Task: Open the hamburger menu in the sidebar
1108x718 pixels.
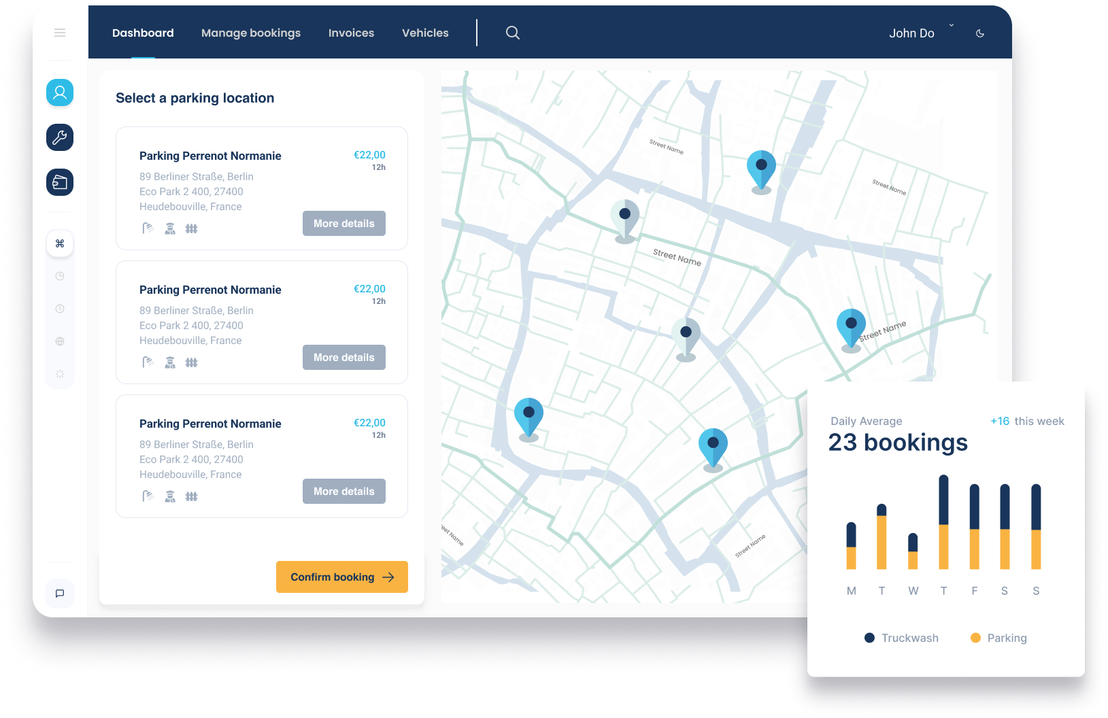Action: click(60, 33)
